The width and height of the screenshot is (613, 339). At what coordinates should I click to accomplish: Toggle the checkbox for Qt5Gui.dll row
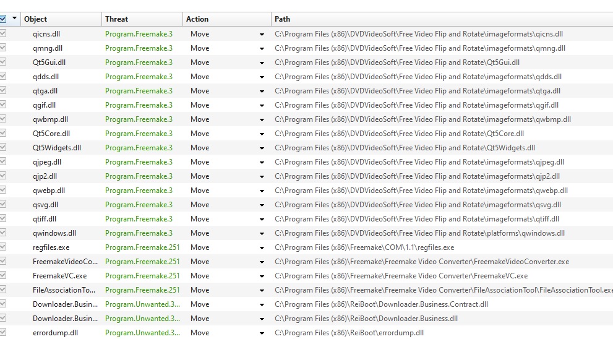click(3, 62)
